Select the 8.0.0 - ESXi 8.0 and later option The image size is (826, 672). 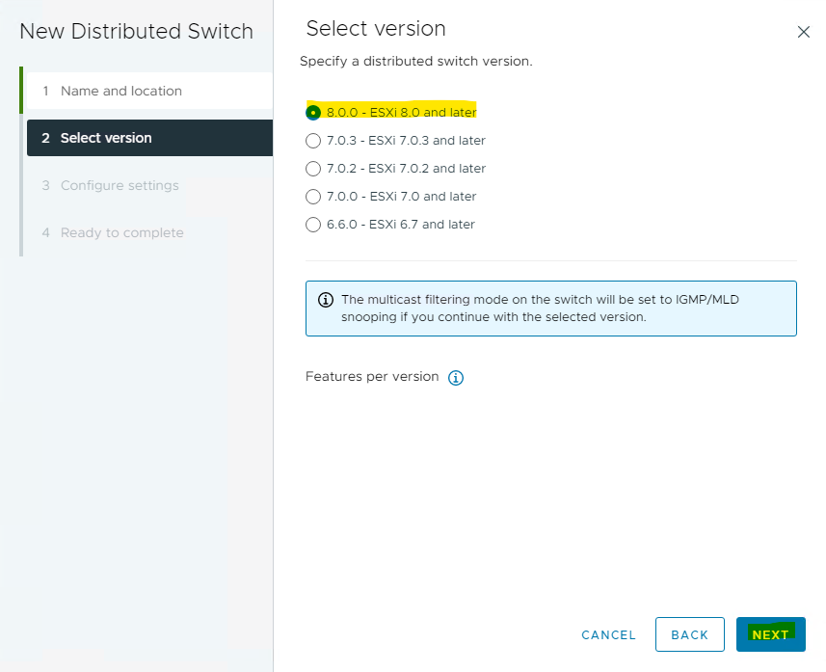(x=313, y=112)
